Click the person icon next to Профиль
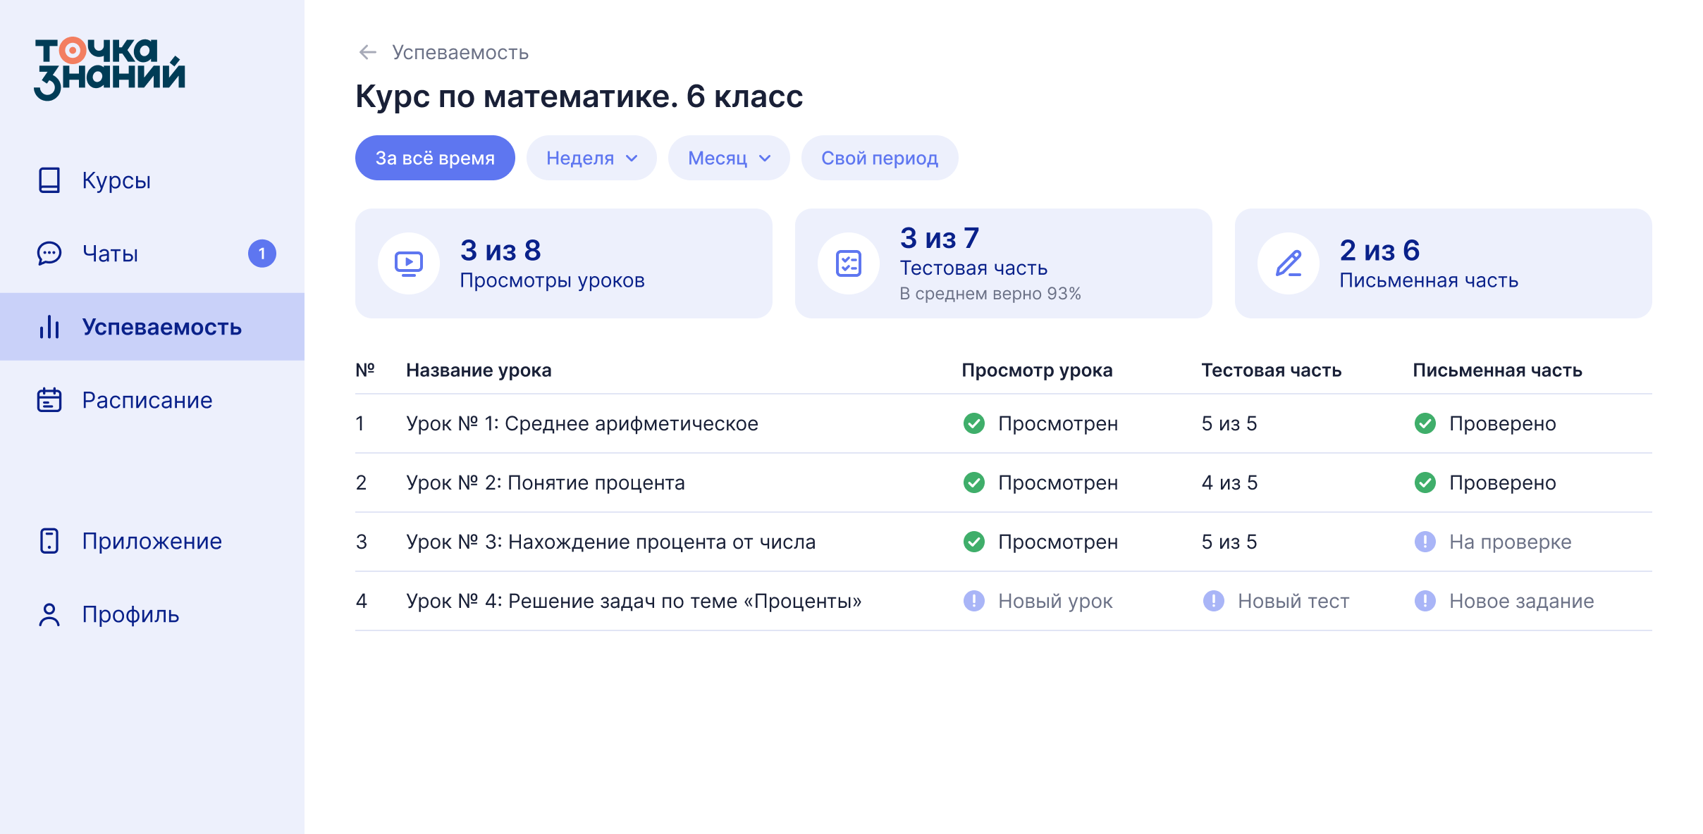This screenshot has width=1703, height=834. pyautogui.click(x=49, y=614)
